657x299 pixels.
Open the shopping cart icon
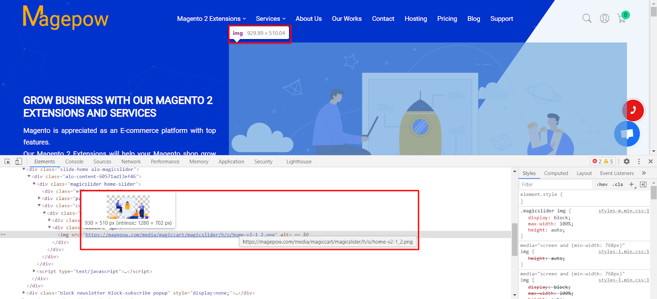click(x=622, y=18)
